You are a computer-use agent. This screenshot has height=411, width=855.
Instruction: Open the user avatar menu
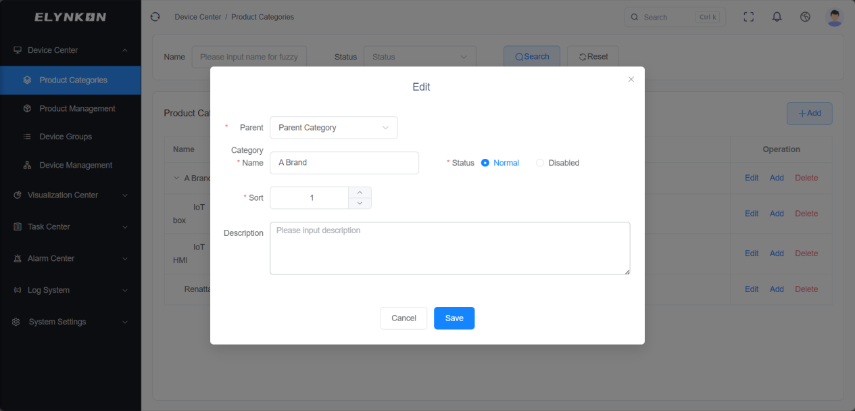[835, 17]
